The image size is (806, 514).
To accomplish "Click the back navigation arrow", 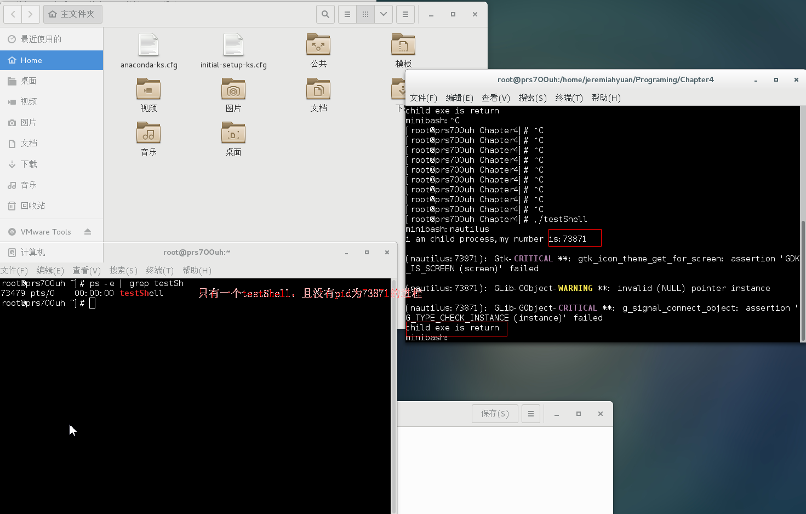I will (x=12, y=14).
